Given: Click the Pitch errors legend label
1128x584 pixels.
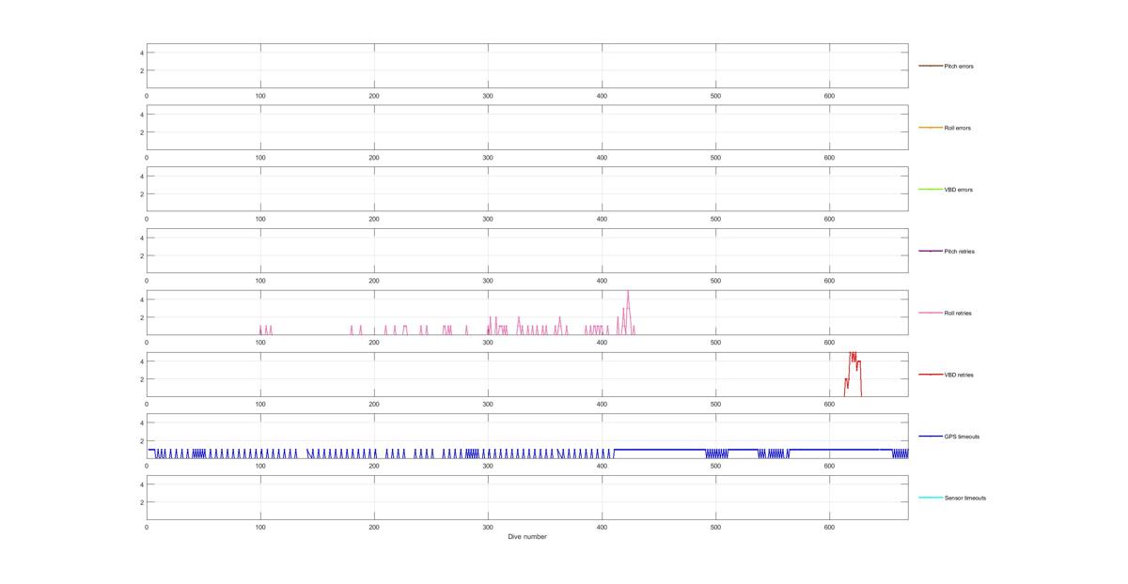Looking at the screenshot, I should [x=959, y=67].
